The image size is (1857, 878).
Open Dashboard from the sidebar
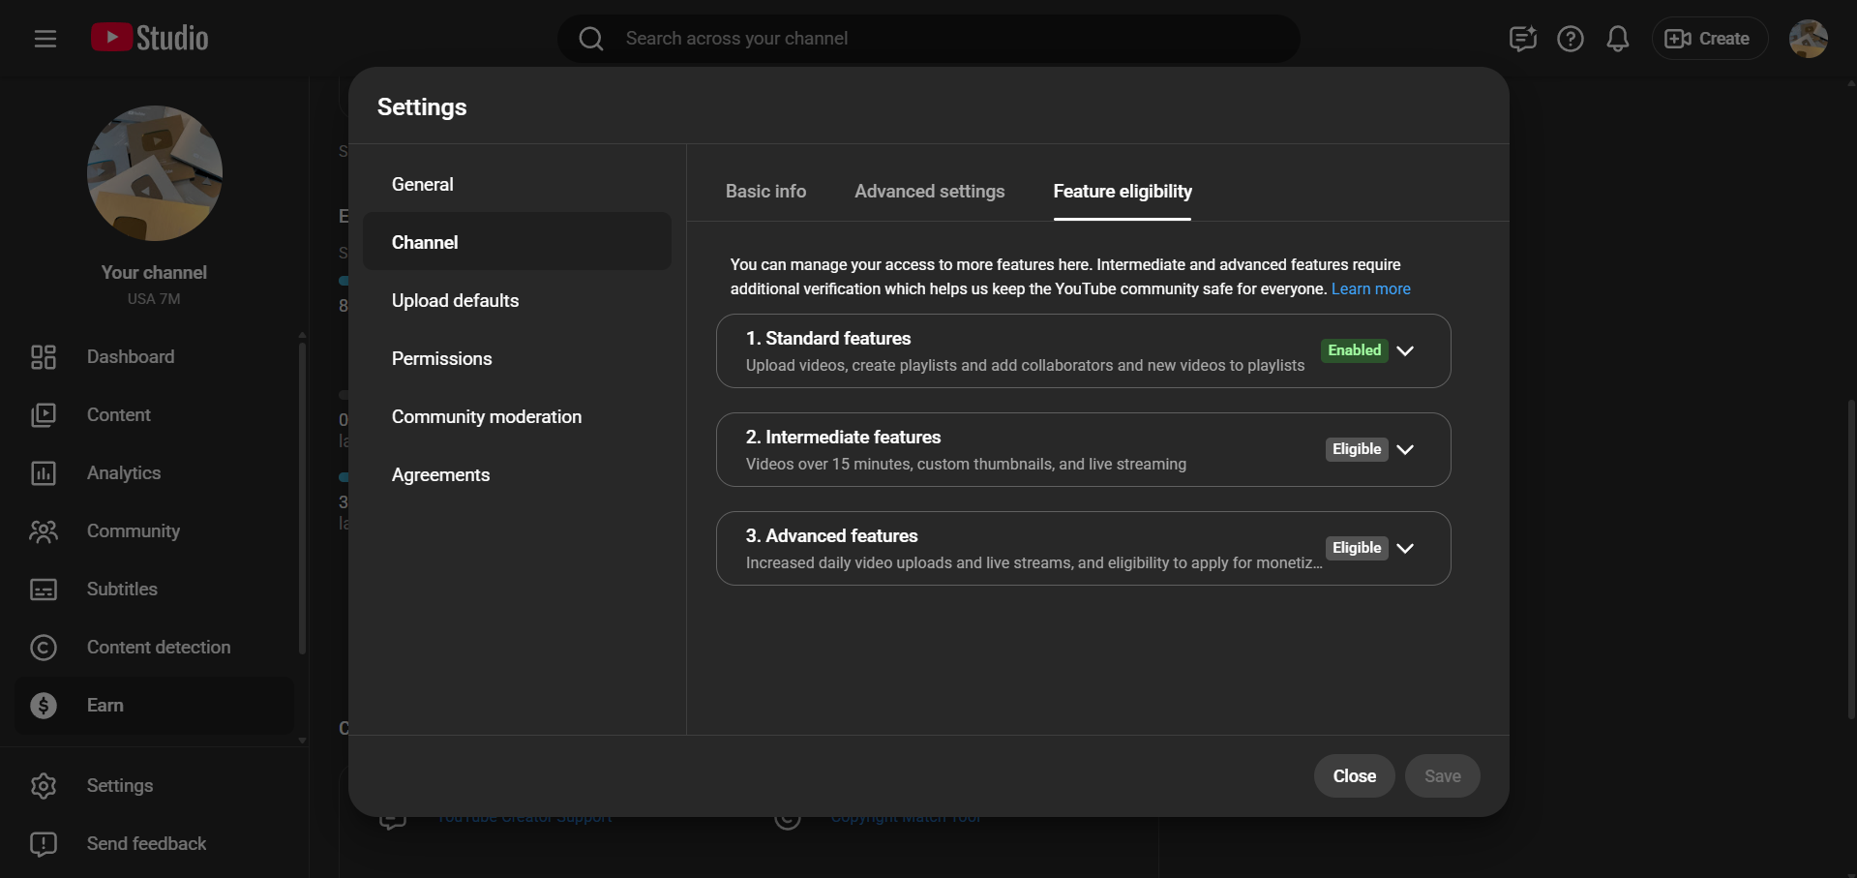[x=130, y=357]
